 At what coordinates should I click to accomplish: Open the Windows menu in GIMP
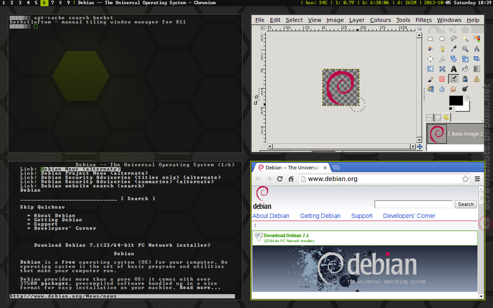(449, 20)
